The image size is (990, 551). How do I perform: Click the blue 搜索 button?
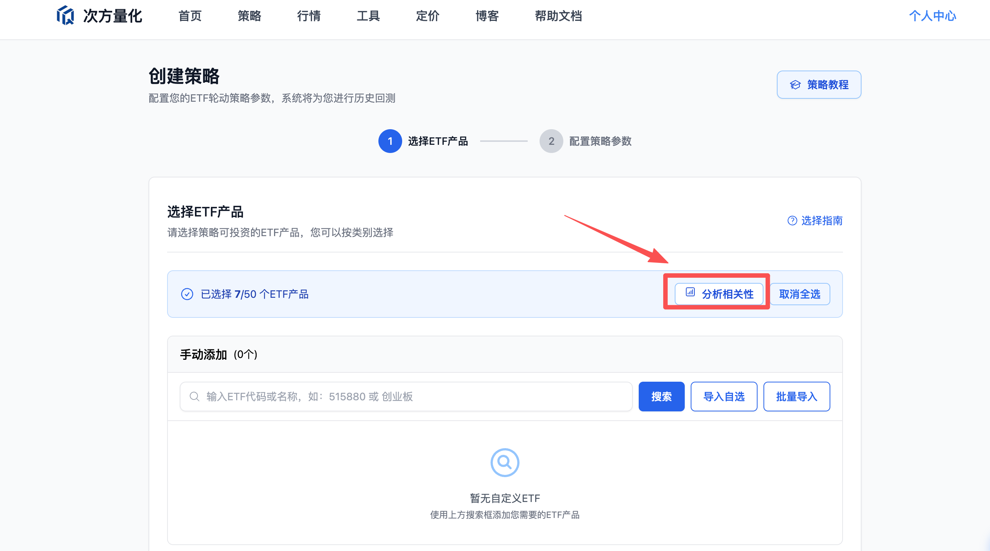661,397
